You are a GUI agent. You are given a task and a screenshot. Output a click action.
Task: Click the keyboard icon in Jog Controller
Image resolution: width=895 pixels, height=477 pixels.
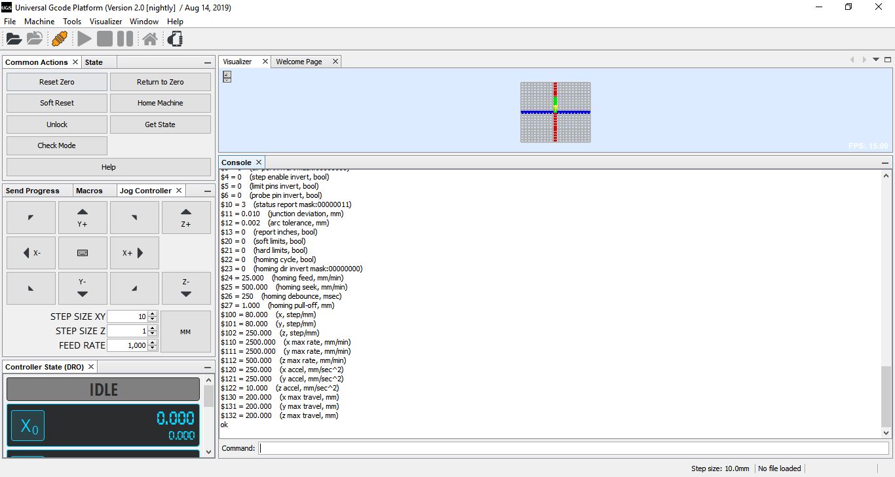(83, 253)
